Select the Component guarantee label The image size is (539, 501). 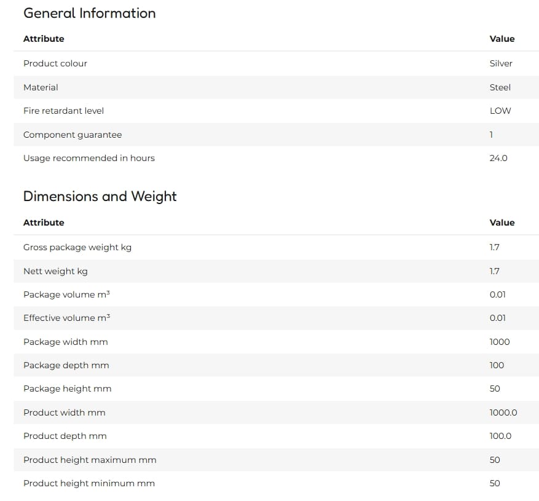tap(73, 135)
